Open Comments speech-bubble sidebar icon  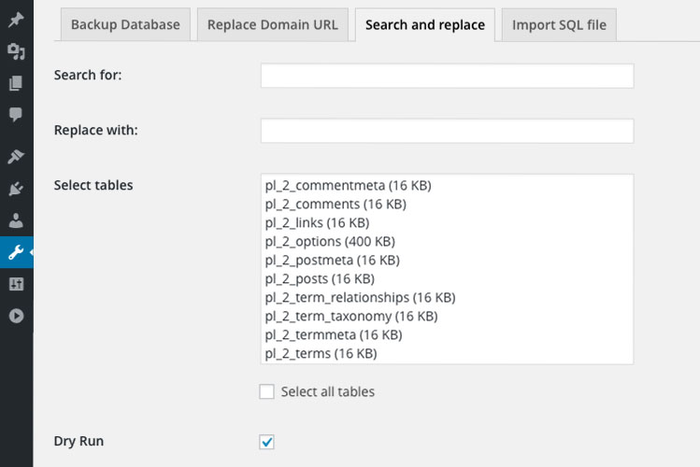pyautogui.click(x=16, y=115)
